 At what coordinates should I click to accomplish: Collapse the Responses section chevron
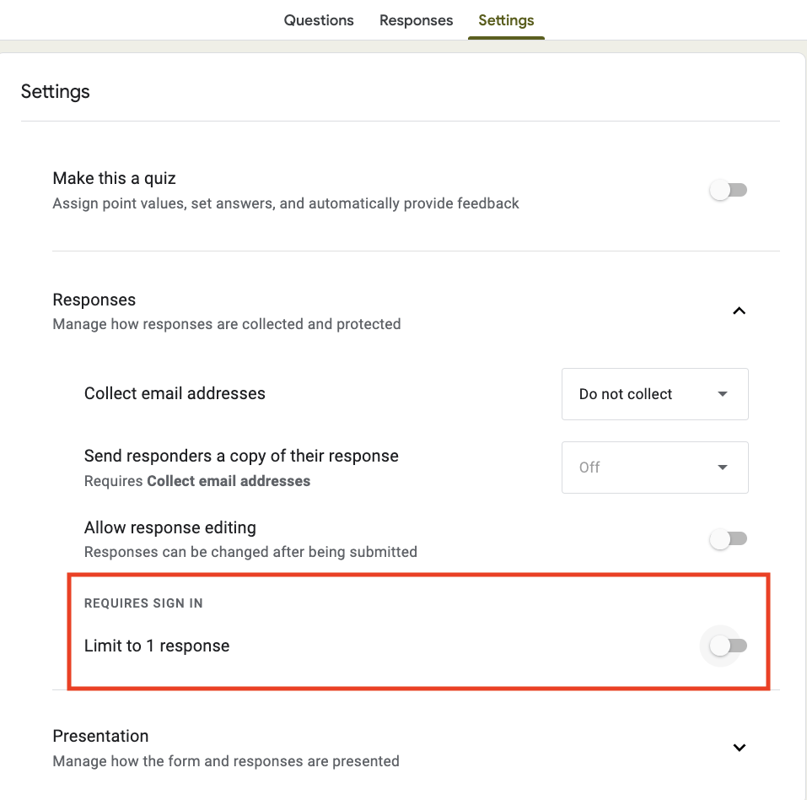pyautogui.click(x=739, y=311)
